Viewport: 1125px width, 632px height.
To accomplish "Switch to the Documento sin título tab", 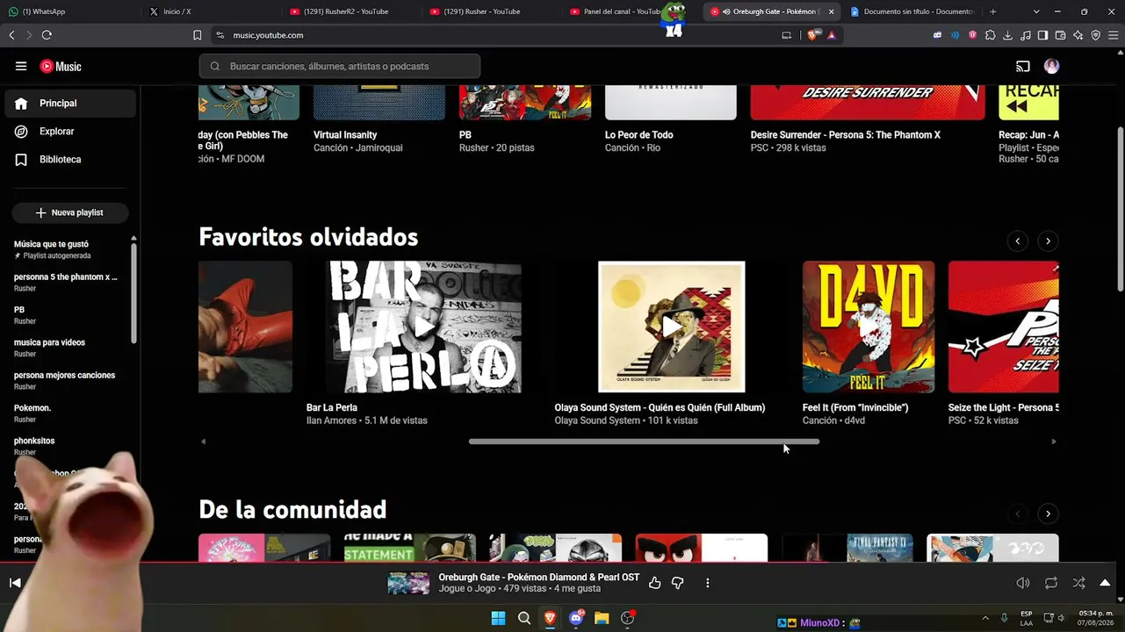I will point(912,11).
